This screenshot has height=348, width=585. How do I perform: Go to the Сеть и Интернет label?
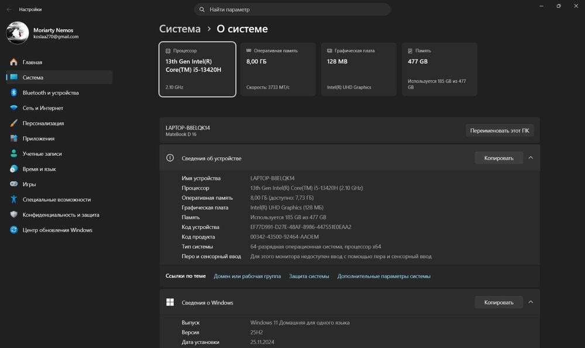43,108
